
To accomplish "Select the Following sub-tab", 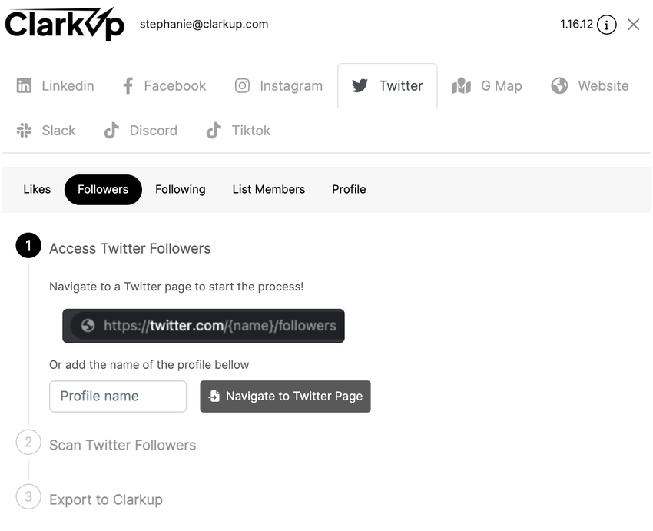I will click(181, 190).
